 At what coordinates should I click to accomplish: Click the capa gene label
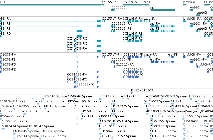[147, 2]
